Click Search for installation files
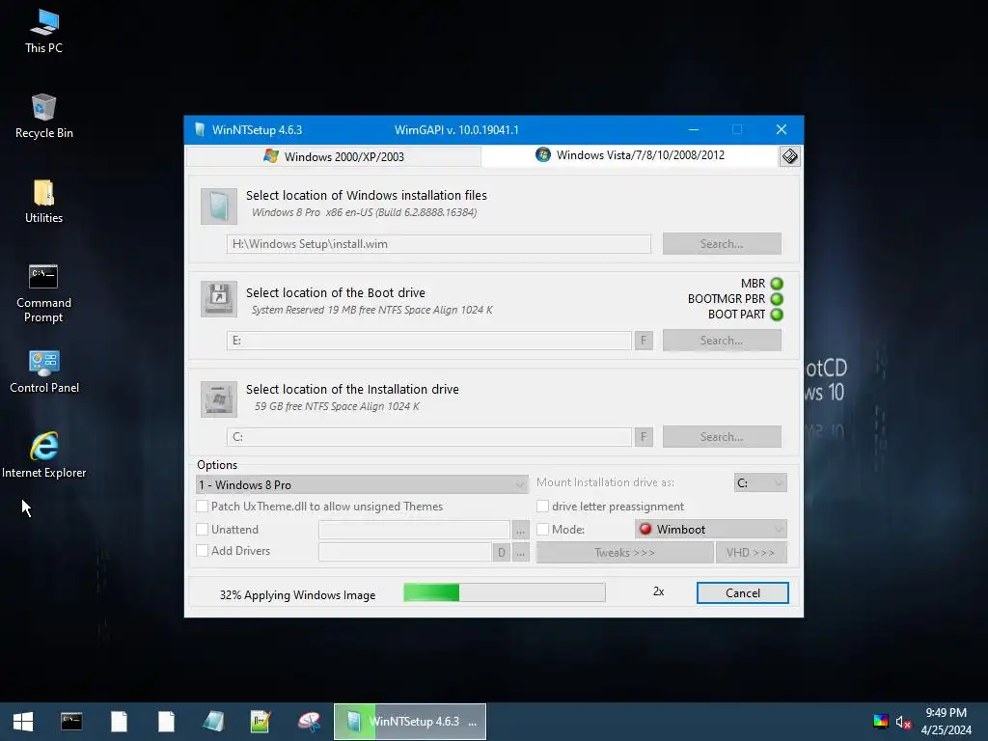 pos(722,244)
